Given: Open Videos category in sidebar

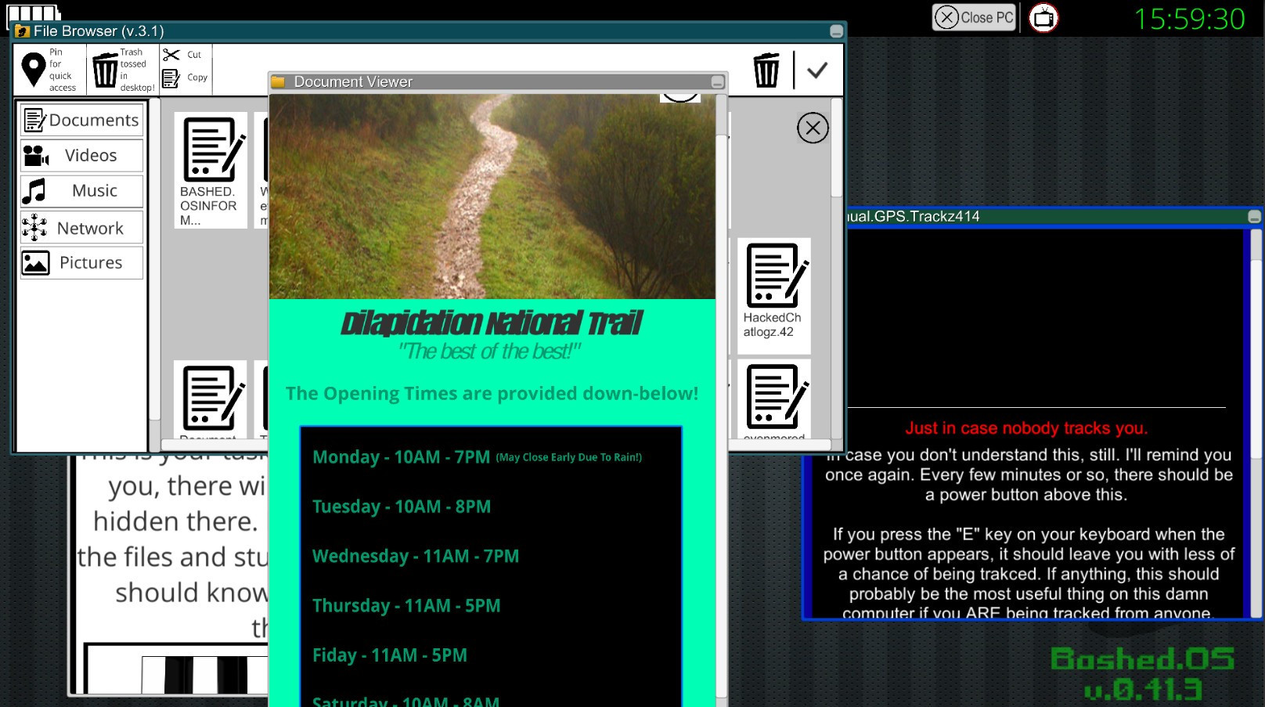Looking at the screenshot, I should point(81,155).
